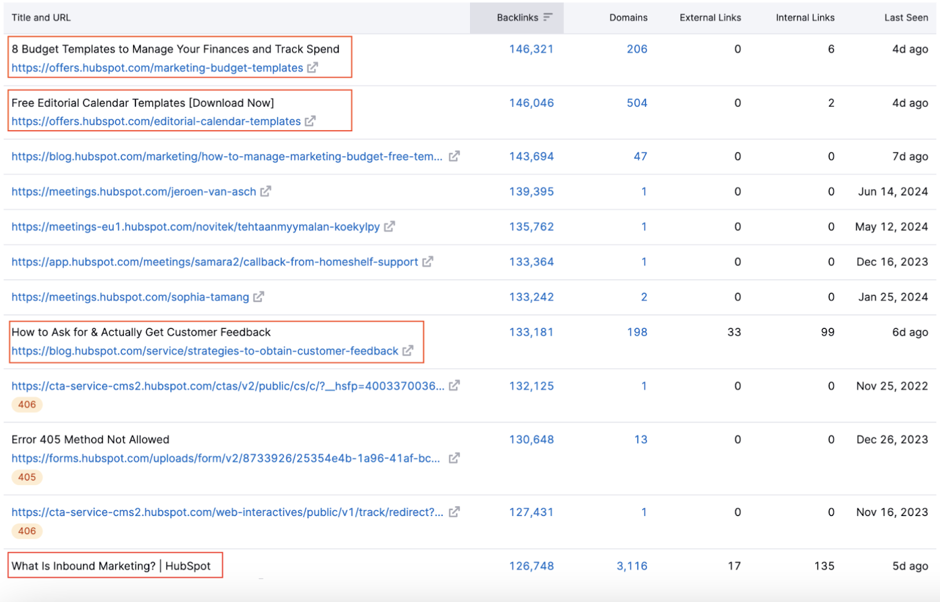Click internal links value 135

pyautogui.click(x=824, y=566)
